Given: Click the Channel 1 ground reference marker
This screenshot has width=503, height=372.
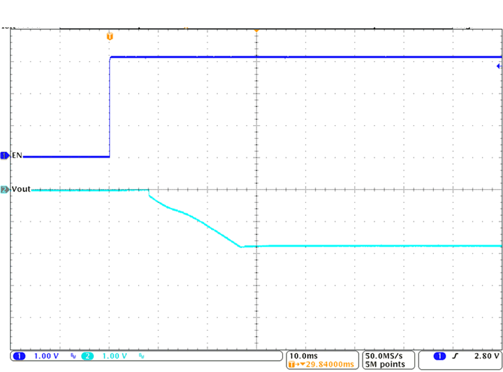Looking at the screenshot, I should [x=4, y=155].
